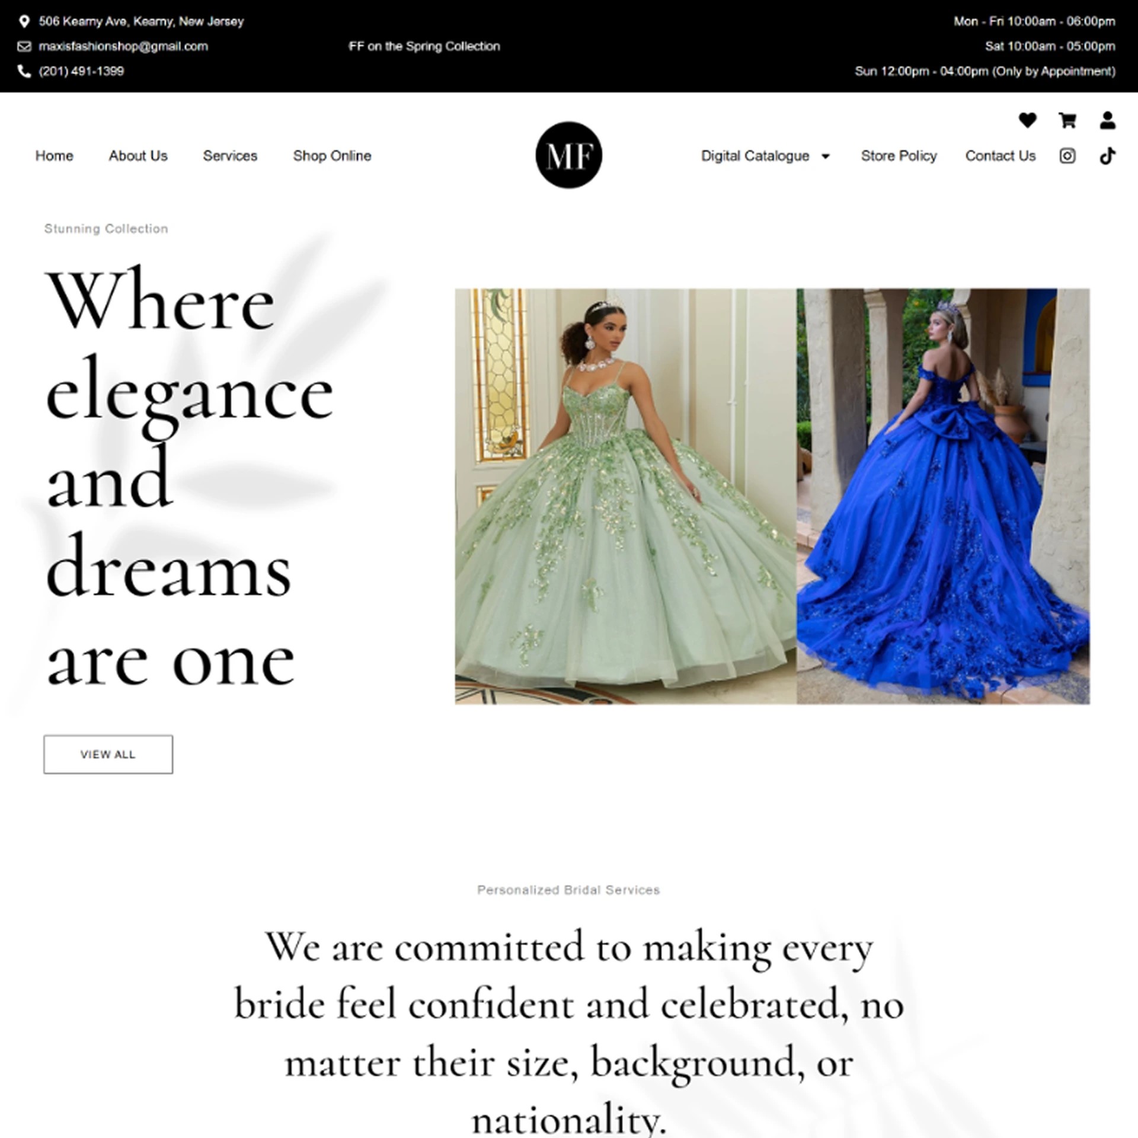Image resolution: width=1138 pixels, height=1138 pixels.
Task: Expand the Digital Catalogue dropdown arrow
Action: (x=825, y=156)
